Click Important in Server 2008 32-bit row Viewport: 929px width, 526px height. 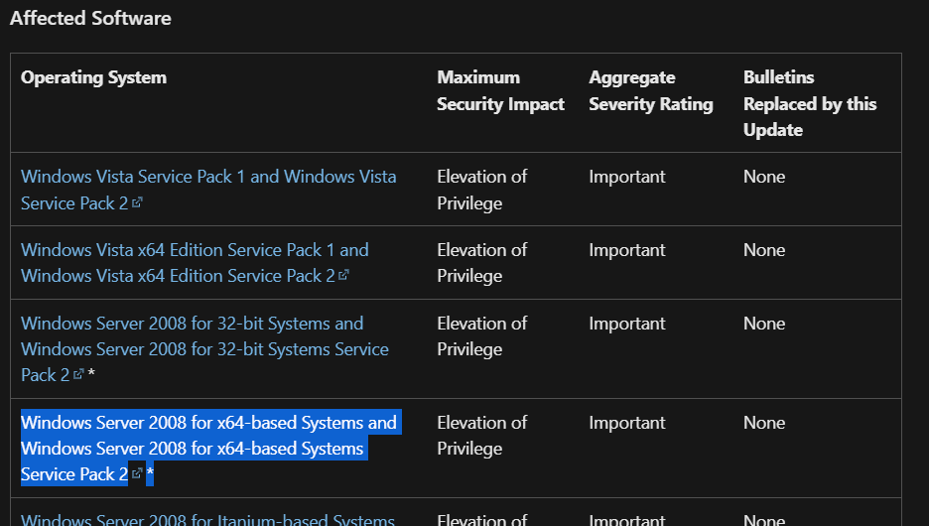[627, 324]
